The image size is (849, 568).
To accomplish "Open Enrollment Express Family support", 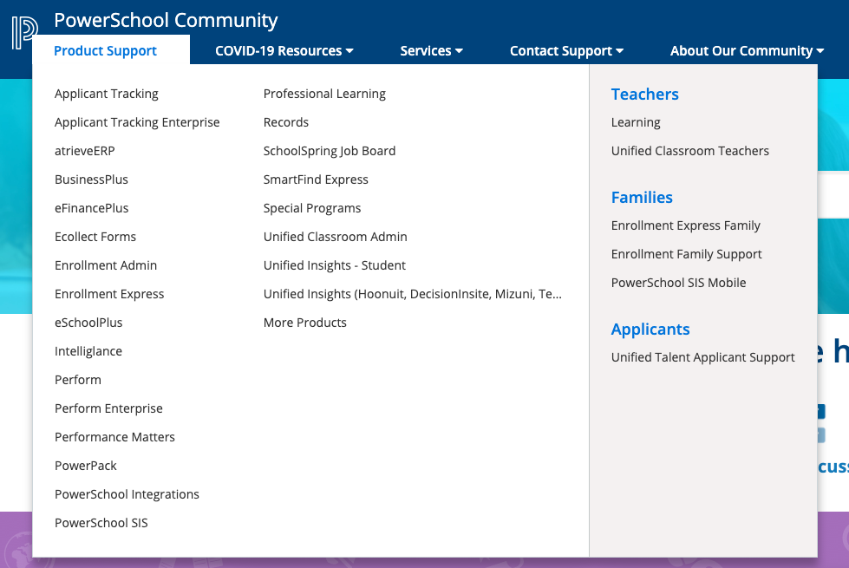I will (685, 225).
